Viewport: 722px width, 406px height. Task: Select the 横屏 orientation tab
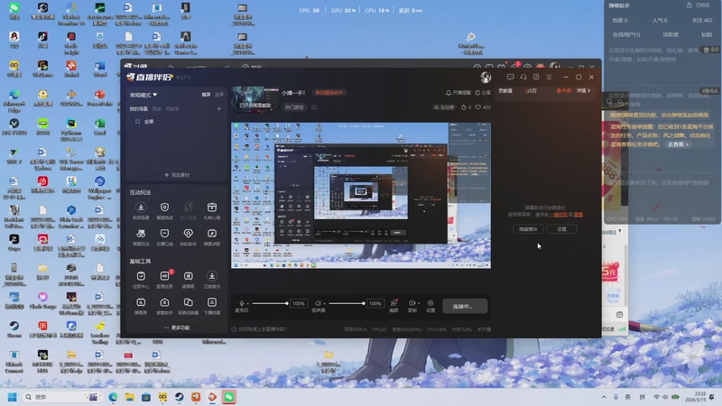(206, 95)
